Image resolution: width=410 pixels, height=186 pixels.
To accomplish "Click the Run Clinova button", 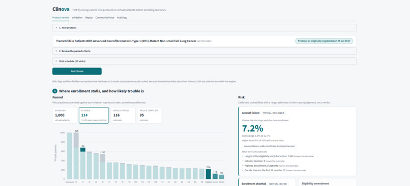I will pos(77,71).
